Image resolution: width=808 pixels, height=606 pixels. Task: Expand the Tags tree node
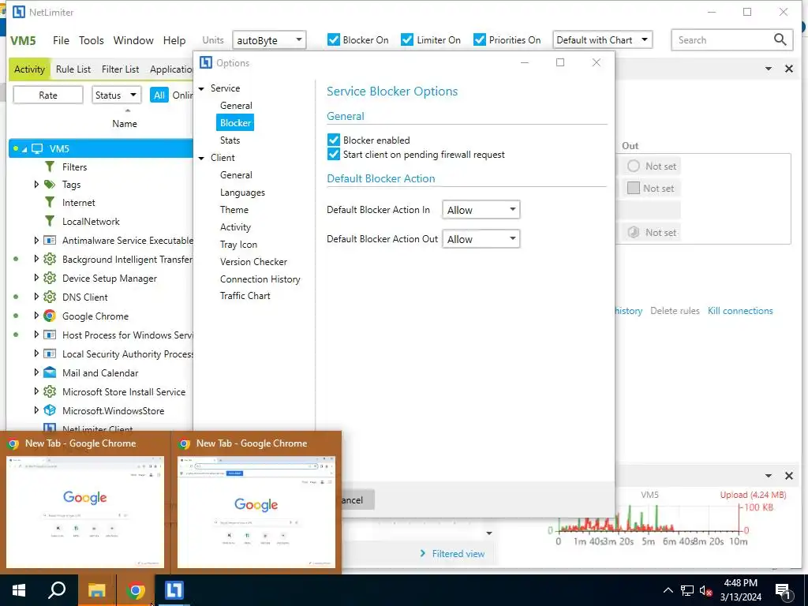(x=36, y=184)
